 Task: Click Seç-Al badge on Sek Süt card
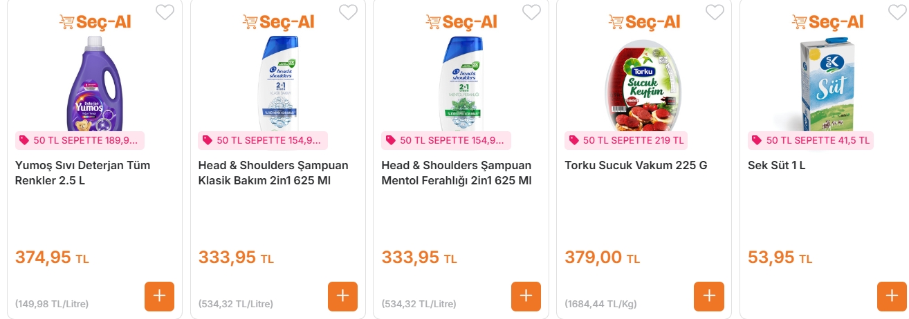point(827,22)
